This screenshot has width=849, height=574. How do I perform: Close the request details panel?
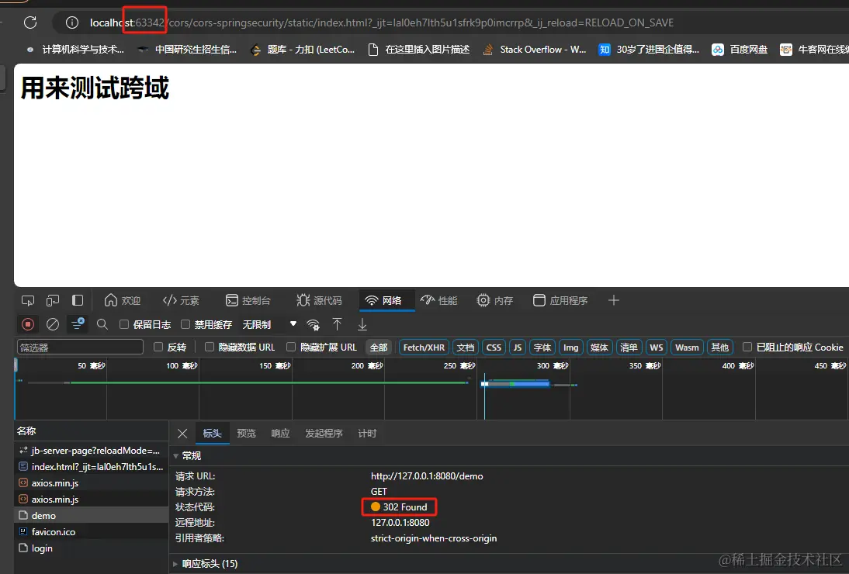coord(182,434)
